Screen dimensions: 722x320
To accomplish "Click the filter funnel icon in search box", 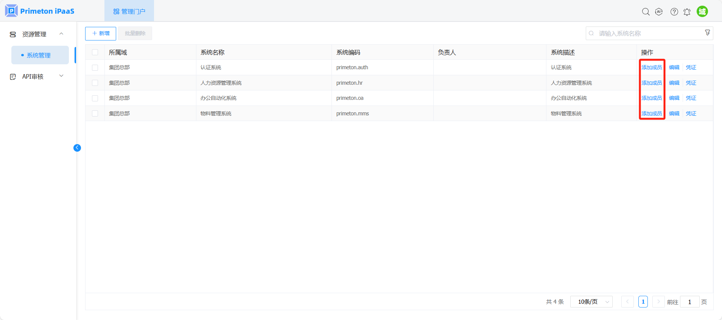I will click(707, 33).
